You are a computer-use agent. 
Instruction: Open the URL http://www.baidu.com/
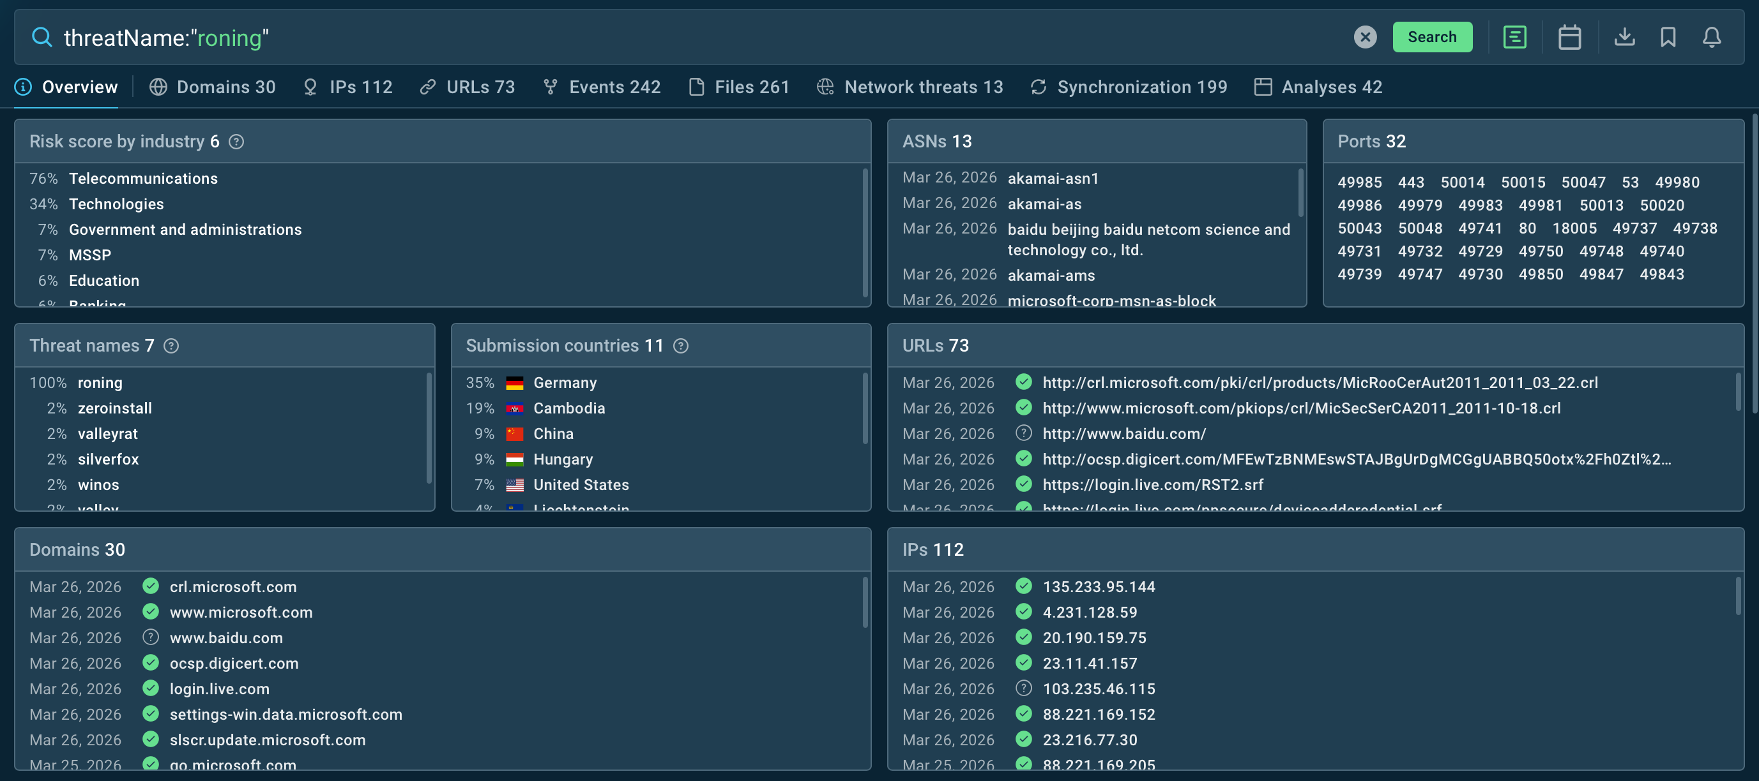tap(1123, 433)
